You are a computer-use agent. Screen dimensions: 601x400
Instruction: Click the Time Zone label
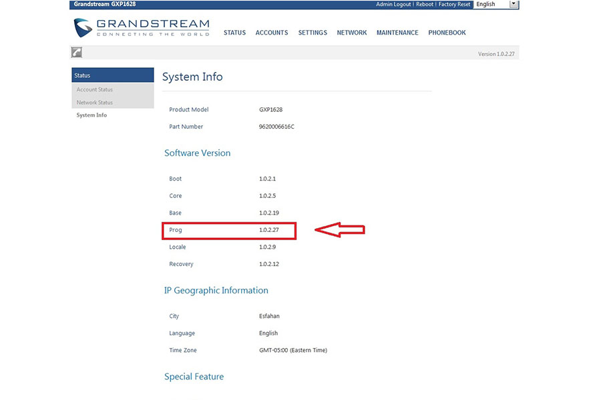click(x=183, y=350)
